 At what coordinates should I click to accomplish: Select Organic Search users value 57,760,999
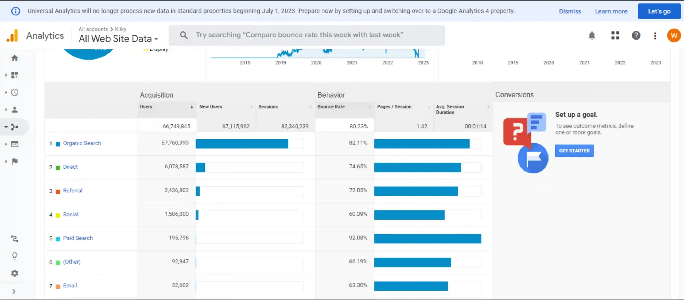click(175, 143)
